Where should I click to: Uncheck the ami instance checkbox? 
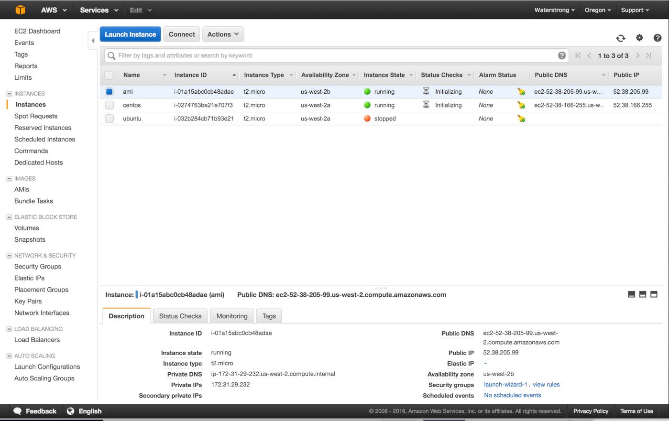pos(109,91)
